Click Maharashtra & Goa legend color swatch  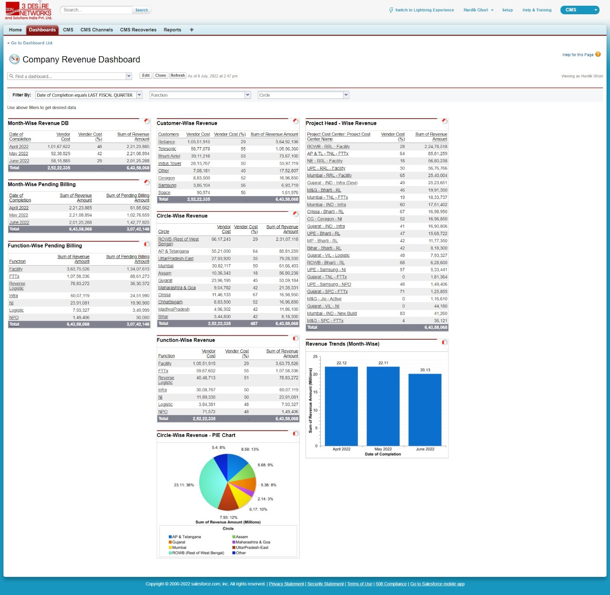pyautogui.click(x=234, y=542)
